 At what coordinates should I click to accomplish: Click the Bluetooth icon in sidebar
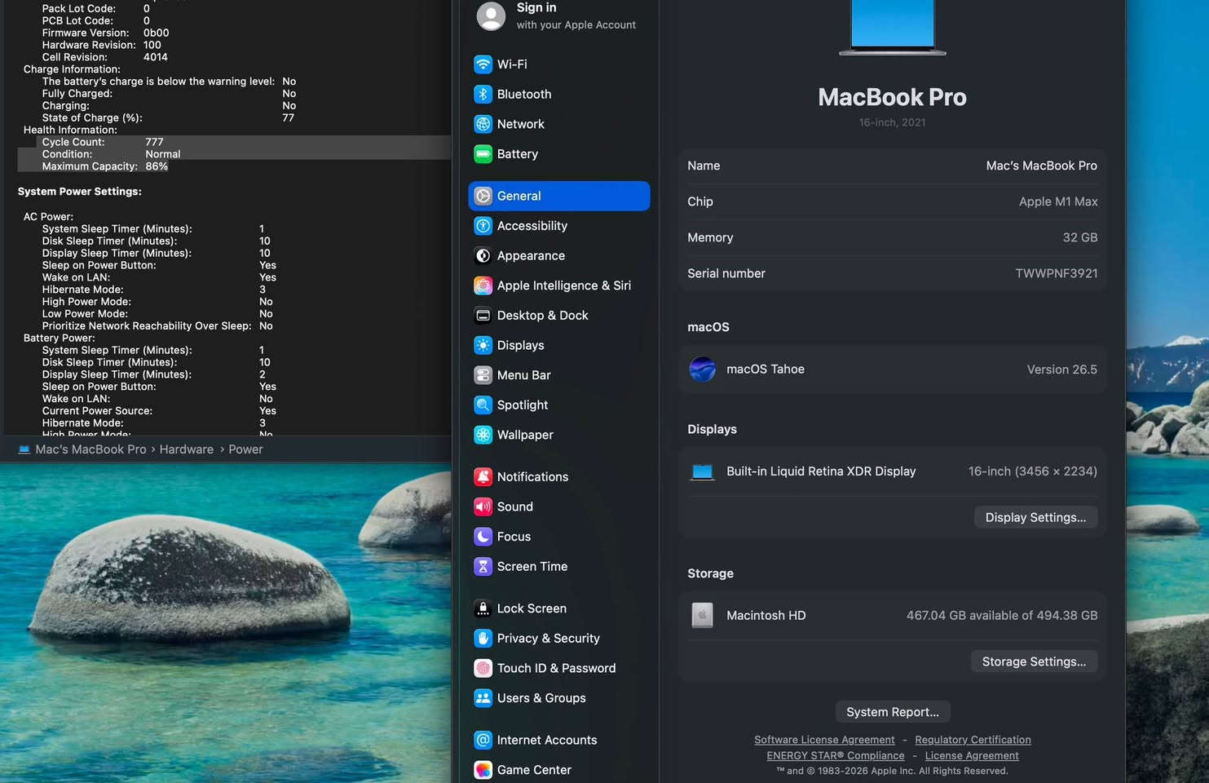click(x=483, y=94)
